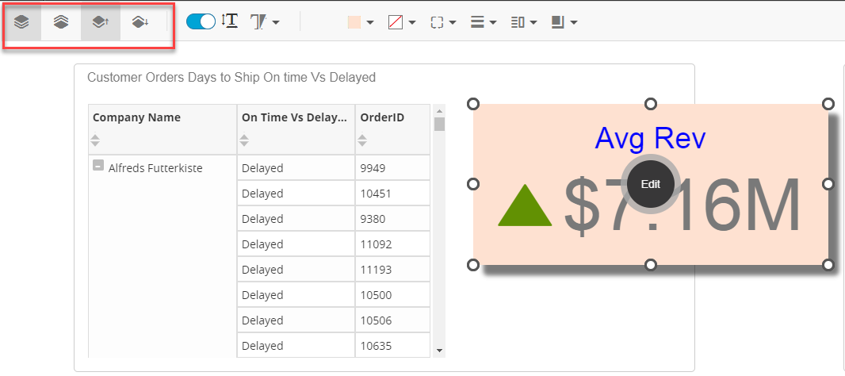Screen dimensions: 845x376
Task: Click the Send Backward layer icon
Action: (x=140, y=22)
